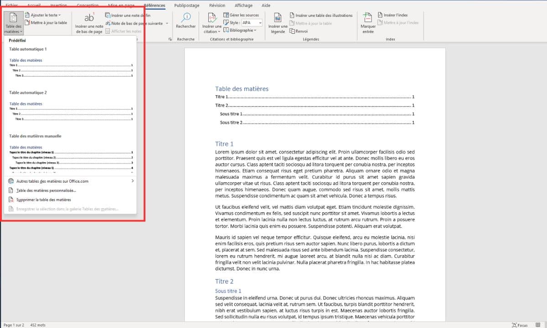
Task: Click Page 1 sur 2 in status bar
Action: tap(14, 325)
